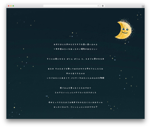
Task: Click the line starting "そこには夜になると"
Action: 75,59
